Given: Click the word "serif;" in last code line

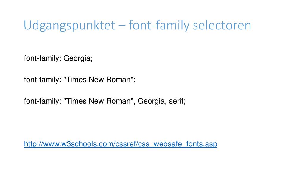Looking at the screenshot, I should click(x=177, y=101).
